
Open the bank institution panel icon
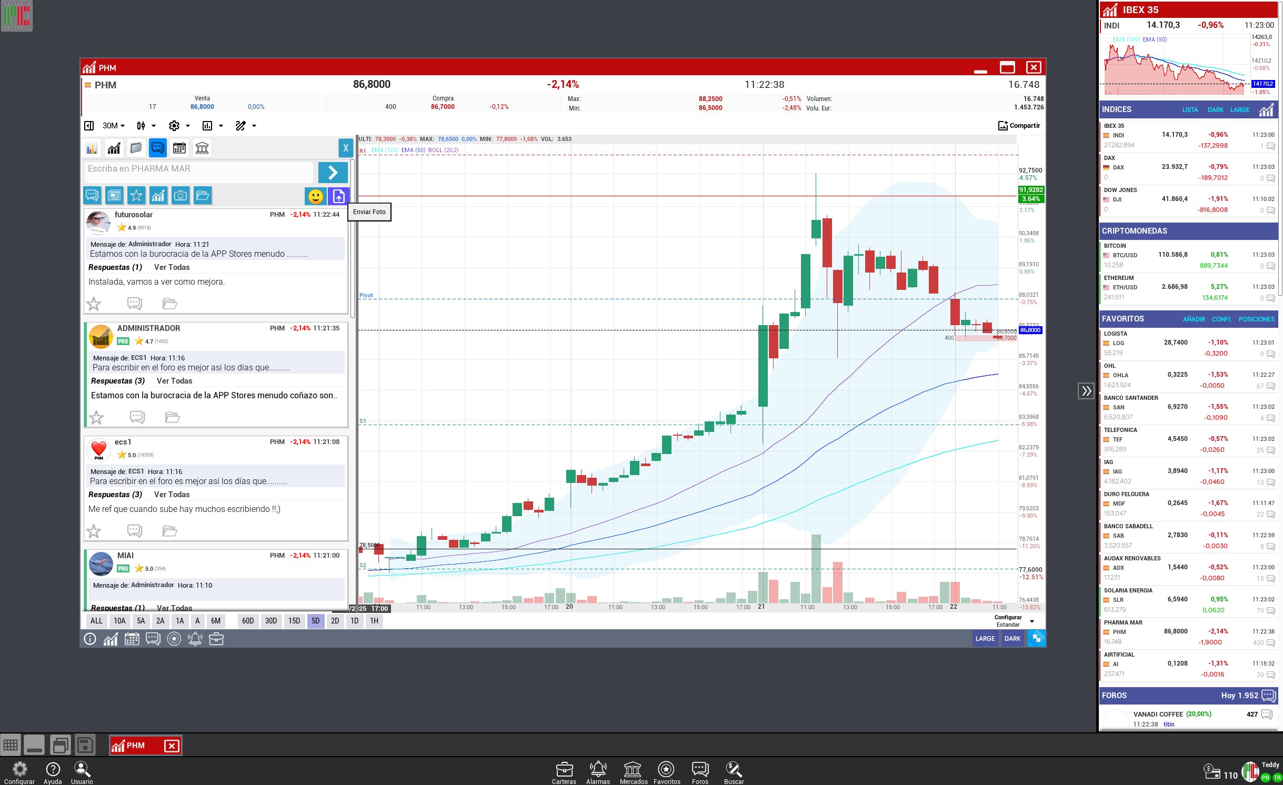202,148
